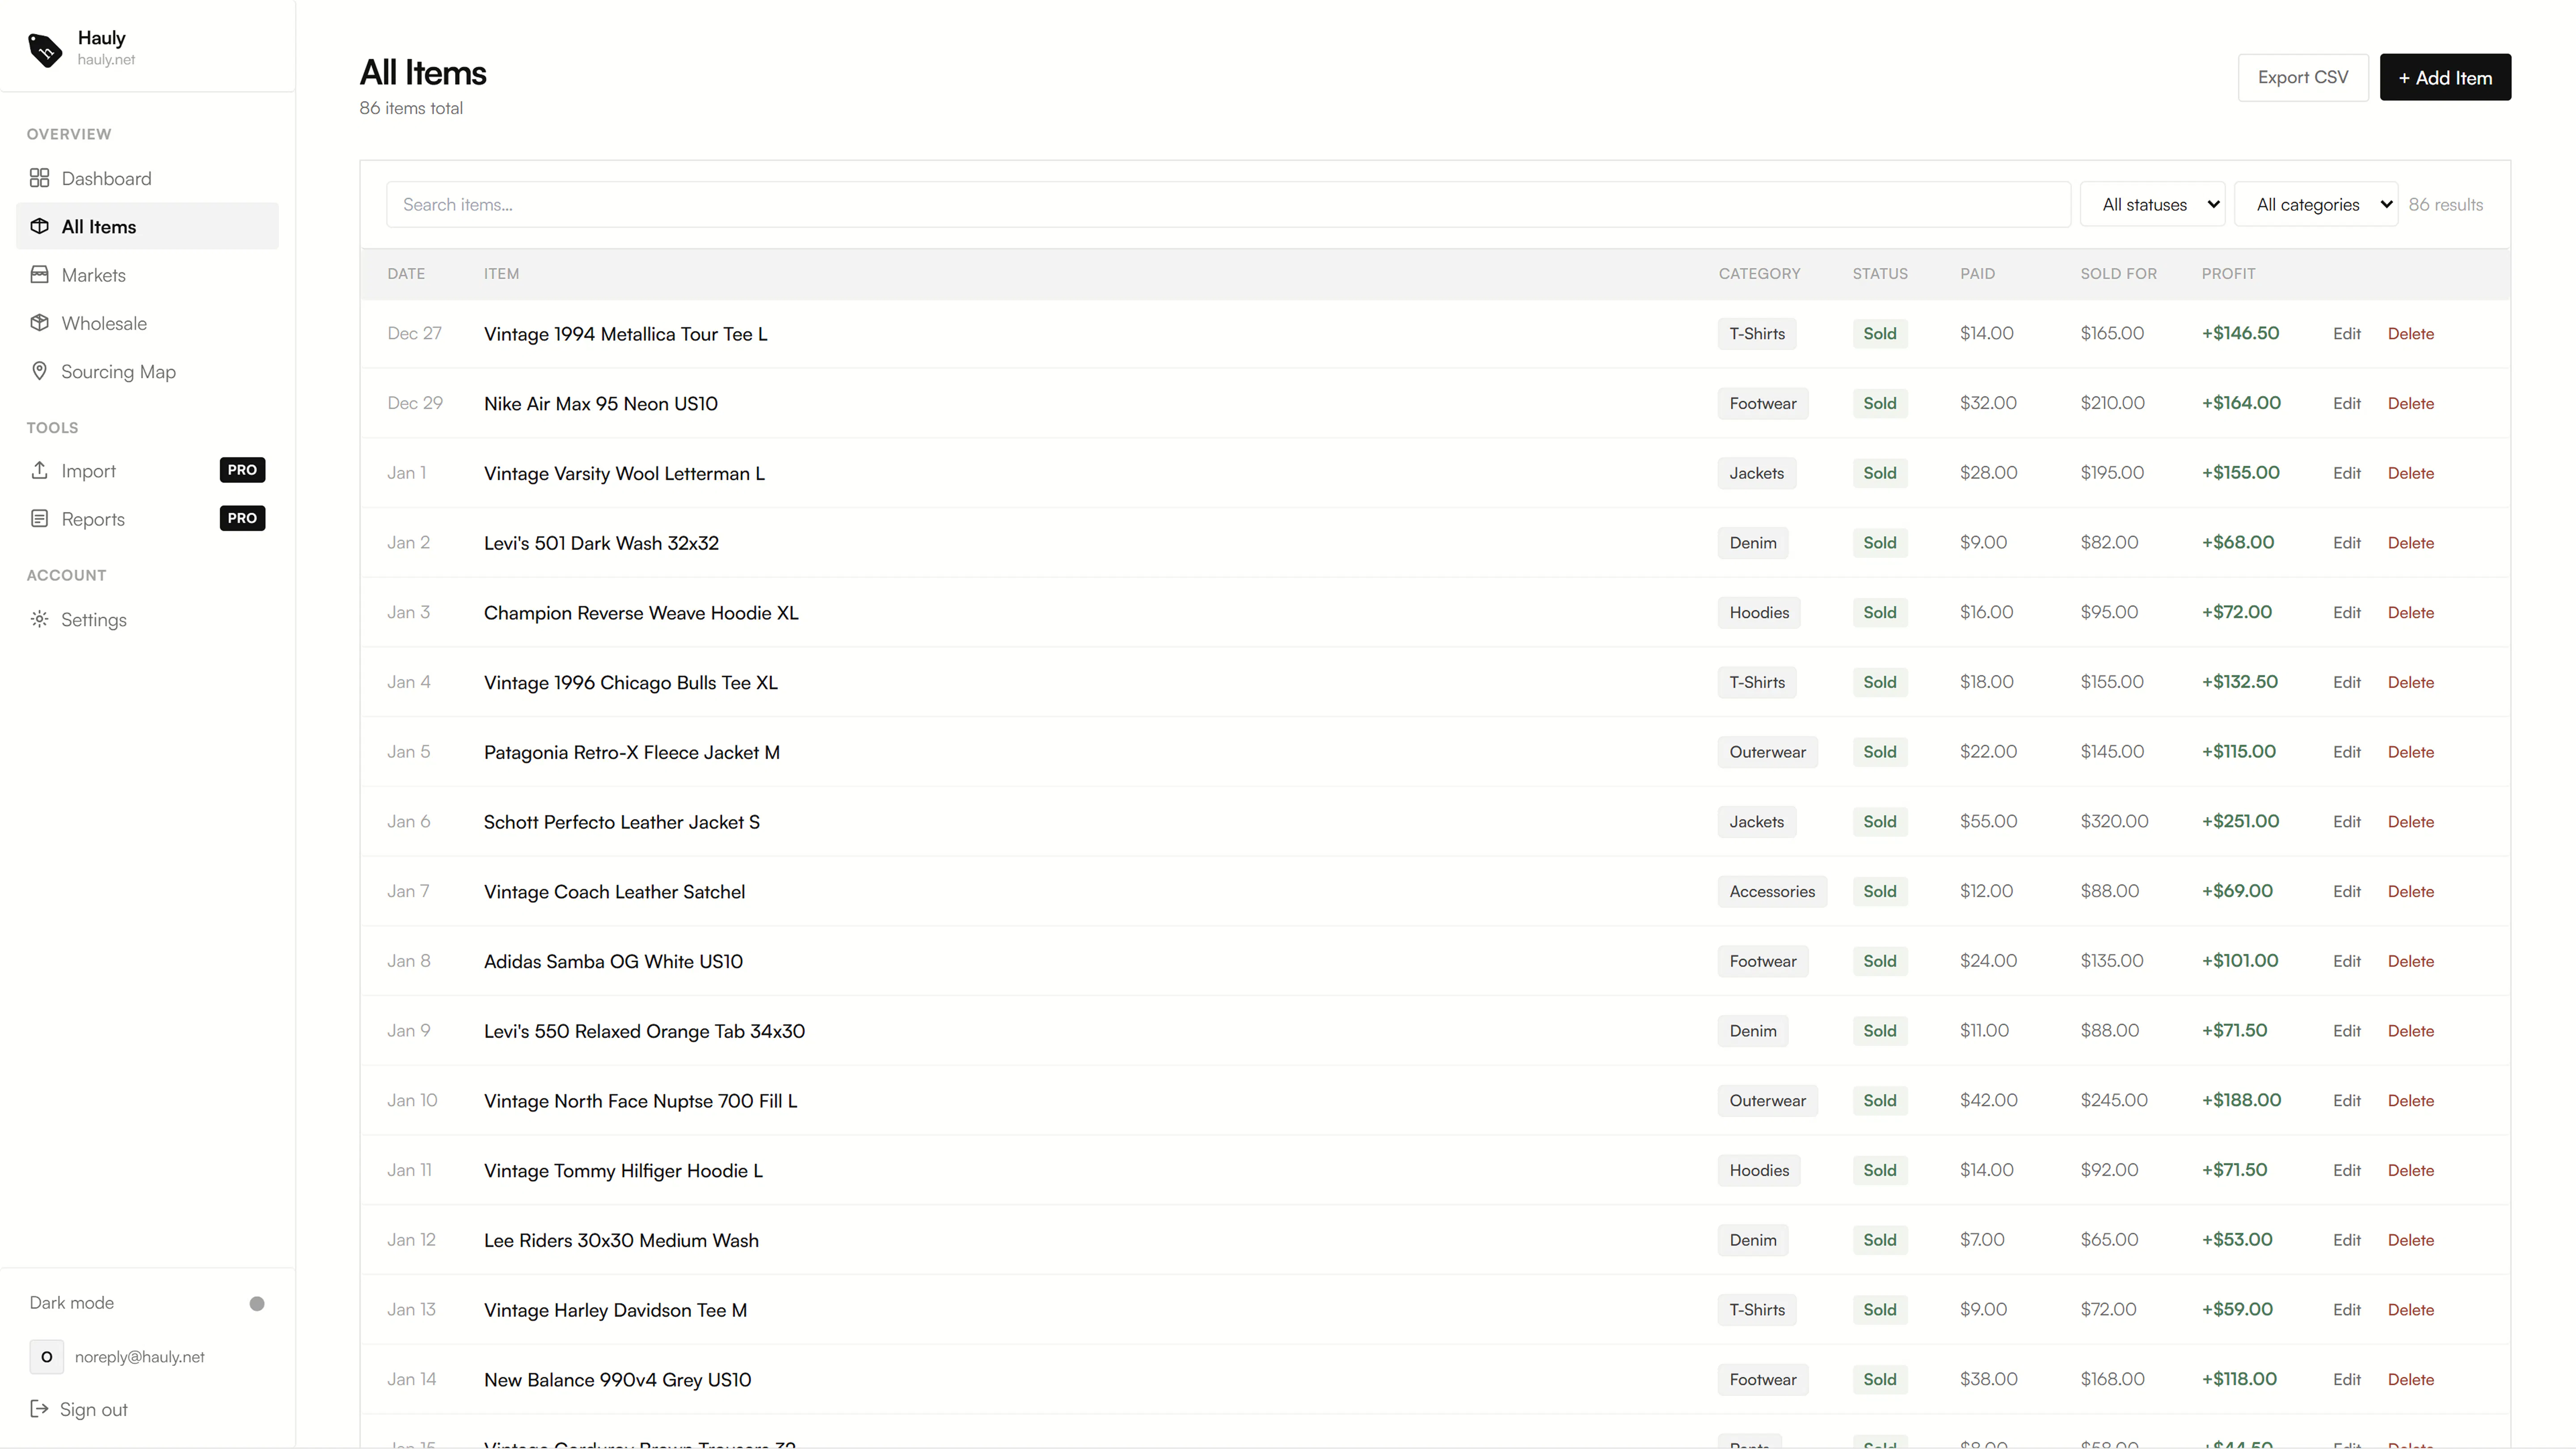The image size is (2576, 1449).
Task: Click the Import upload icon
Action: 39,470
